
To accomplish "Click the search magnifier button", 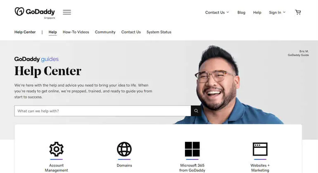I will click(x=196, y=111).
